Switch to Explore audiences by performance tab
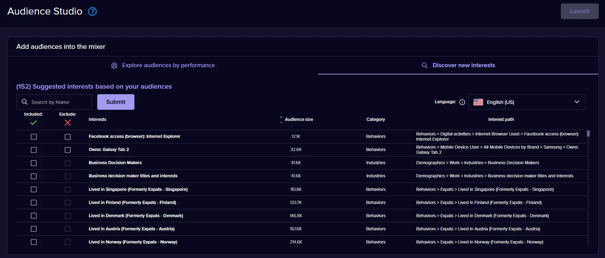 163,65
